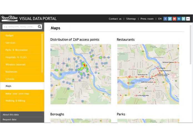This screenshot has width=193, height=137.
Task: Open the Contact us link
Action: coord(115,19)
